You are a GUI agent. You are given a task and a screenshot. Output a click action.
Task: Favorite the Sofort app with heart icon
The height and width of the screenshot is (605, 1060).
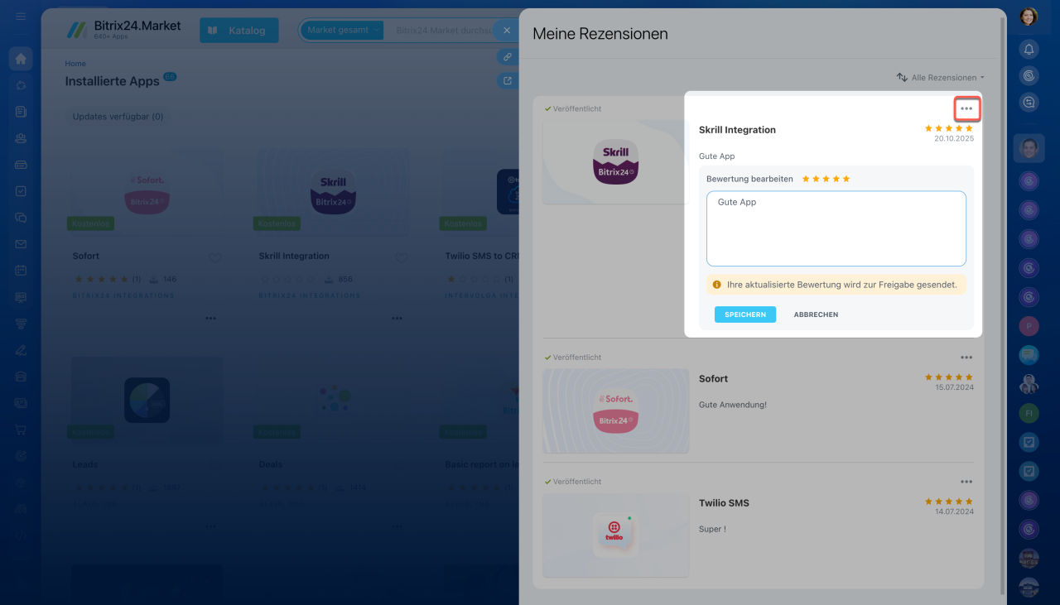coord(215,258)
